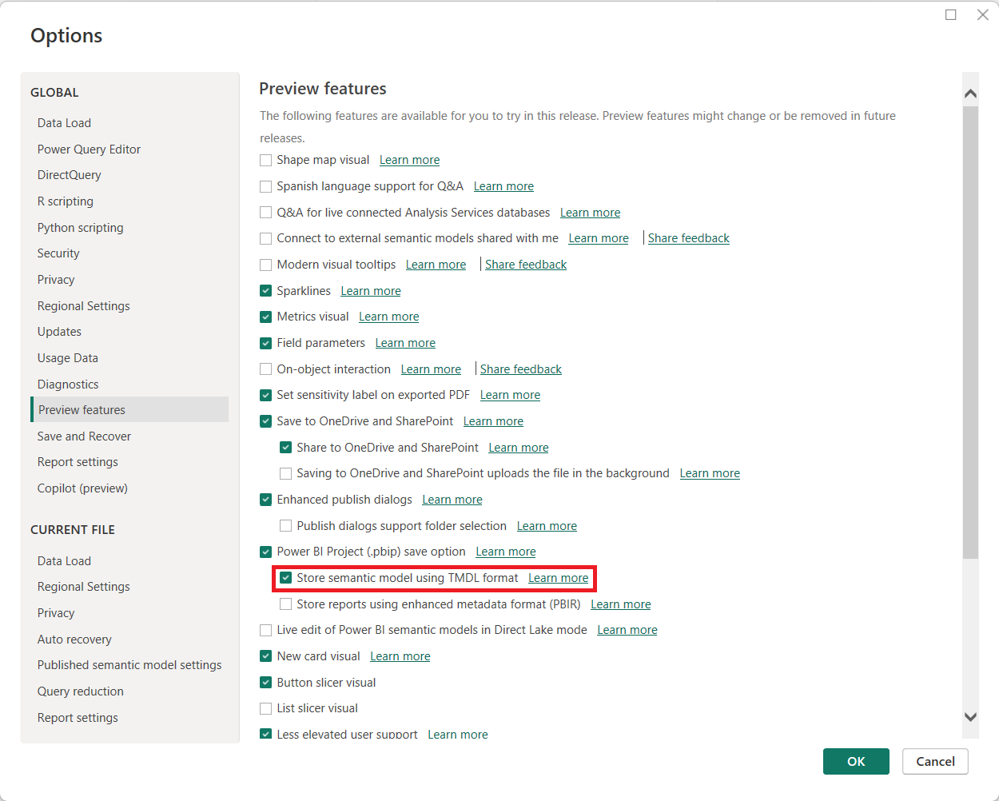
Task: Tick Q&A for live connected Analysis Services databases
Action: pos(266,213)
